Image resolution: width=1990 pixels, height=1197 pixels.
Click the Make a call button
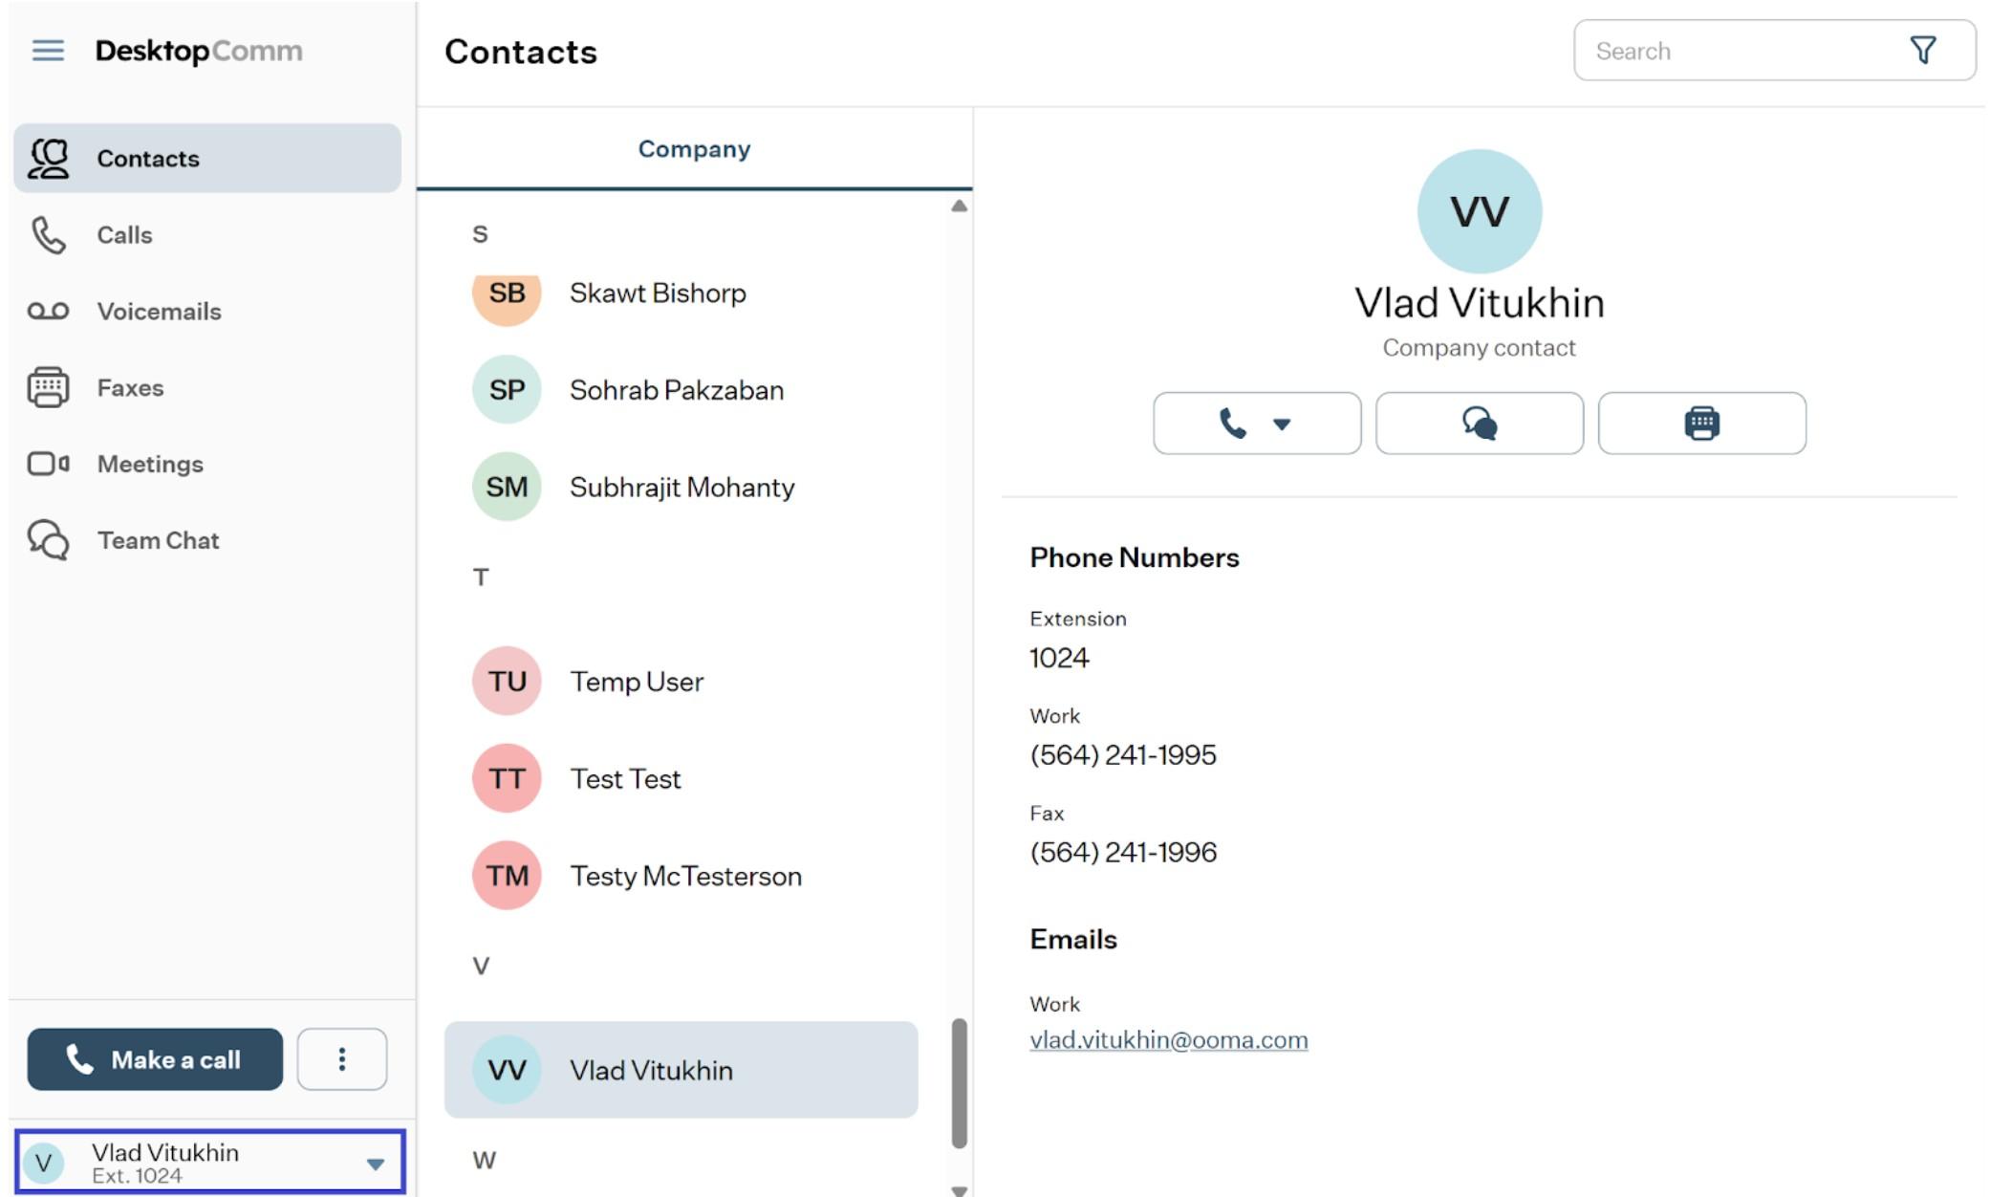pos(155,1059)
